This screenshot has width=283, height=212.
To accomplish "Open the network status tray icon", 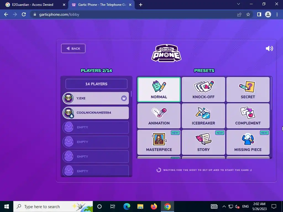I will tap(231, 206).
